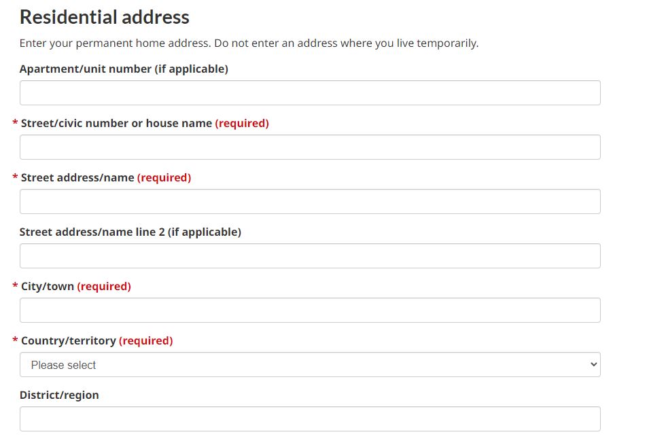Screen dimensions: 666x443
Task: Click the red asterisk beside Street/civic number
Action: (15, 124)
